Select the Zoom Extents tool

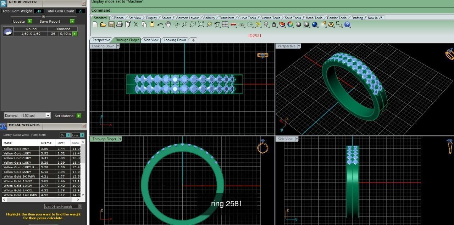pos(201,24)
